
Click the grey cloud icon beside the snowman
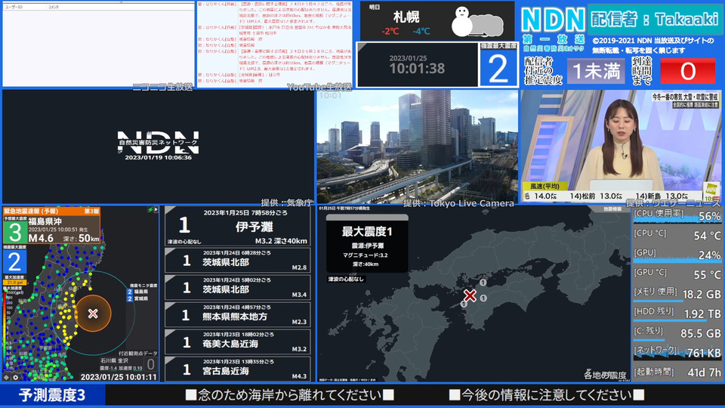coord(487,26)
